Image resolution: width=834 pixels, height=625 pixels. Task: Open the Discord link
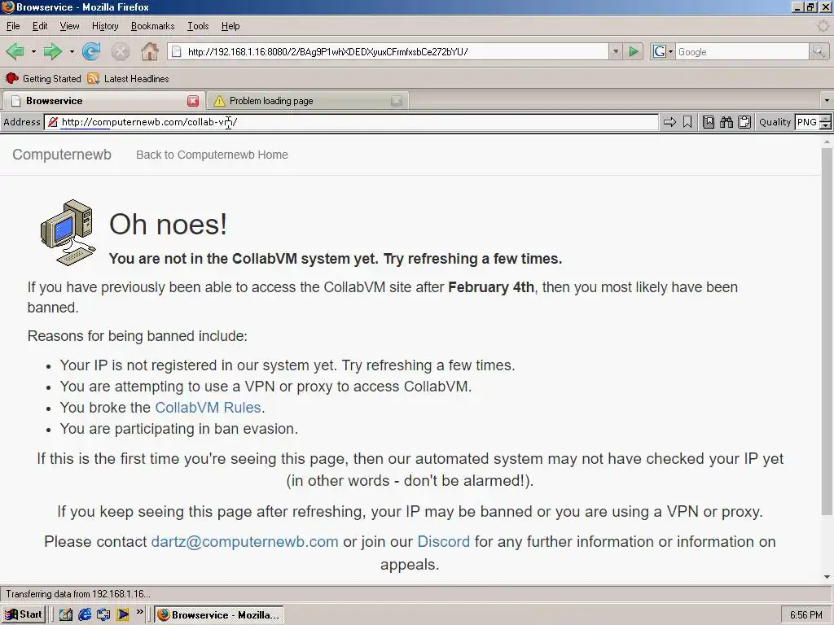coord(444,541)
